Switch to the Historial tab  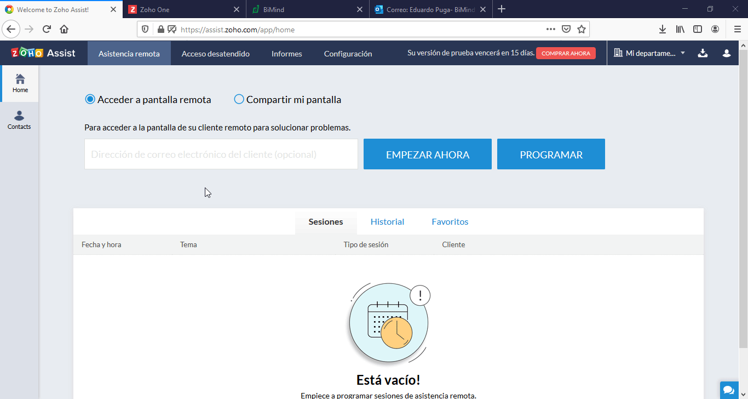pyautogui.click(x=387, y=222)
